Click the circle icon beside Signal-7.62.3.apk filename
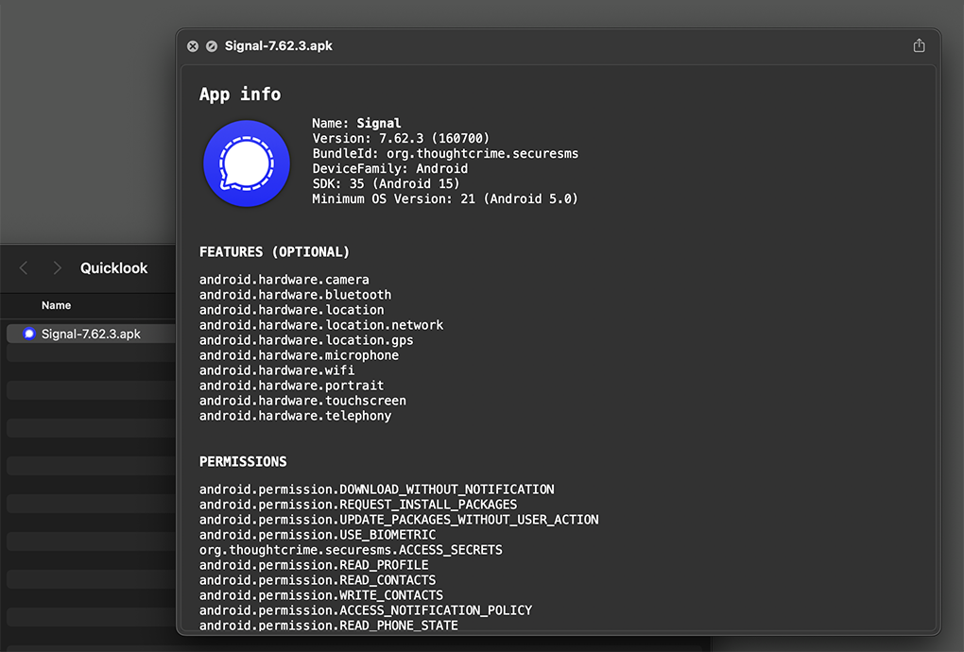The width and height of the screenshot is (964, 652). coord(28,334)
